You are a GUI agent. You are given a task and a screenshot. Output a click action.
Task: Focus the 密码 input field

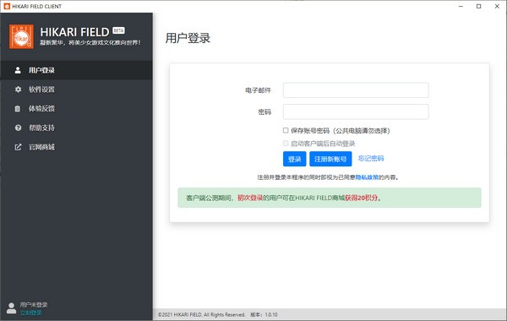(356, 112)
